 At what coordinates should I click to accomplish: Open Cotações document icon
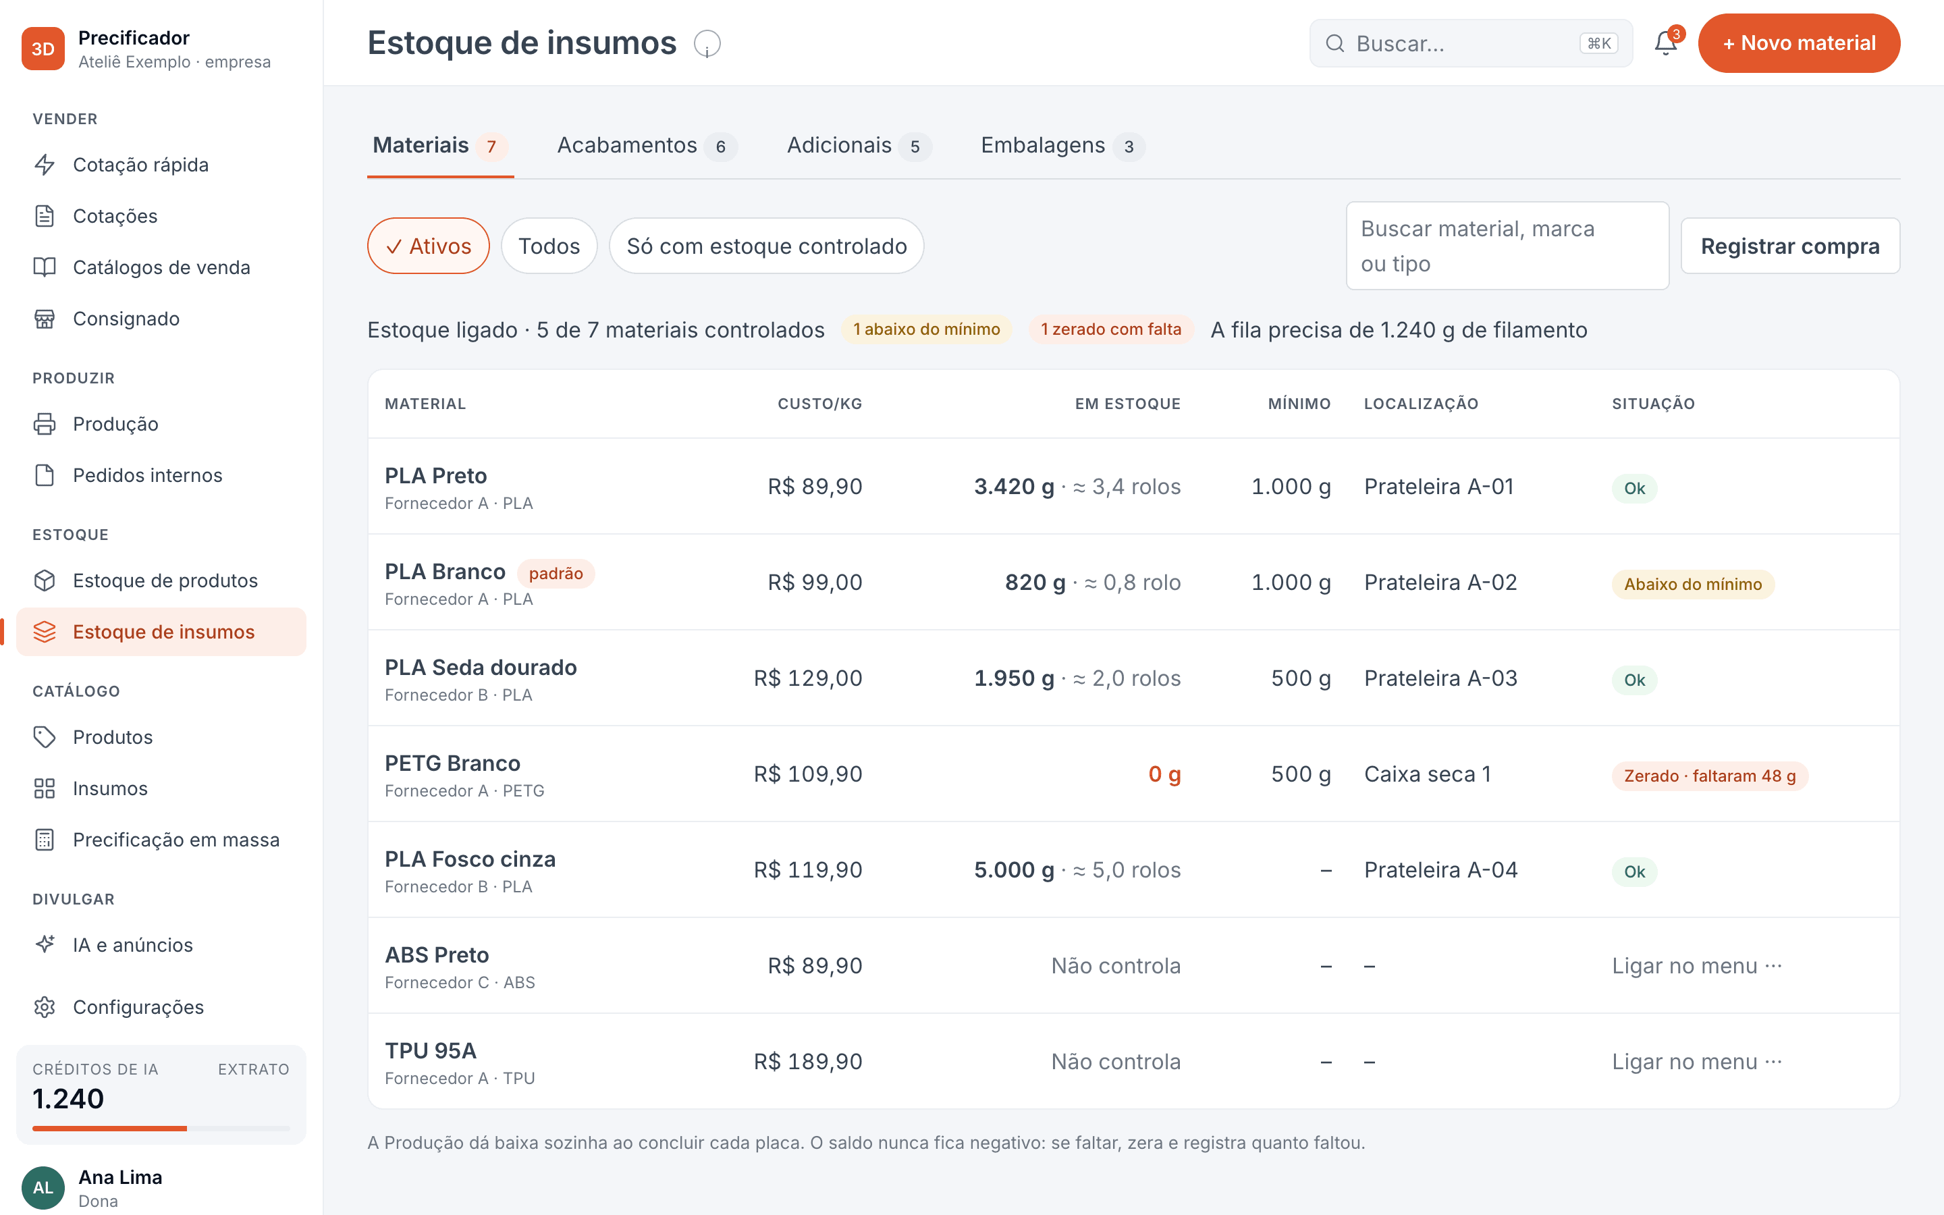(x=44, y=216)
